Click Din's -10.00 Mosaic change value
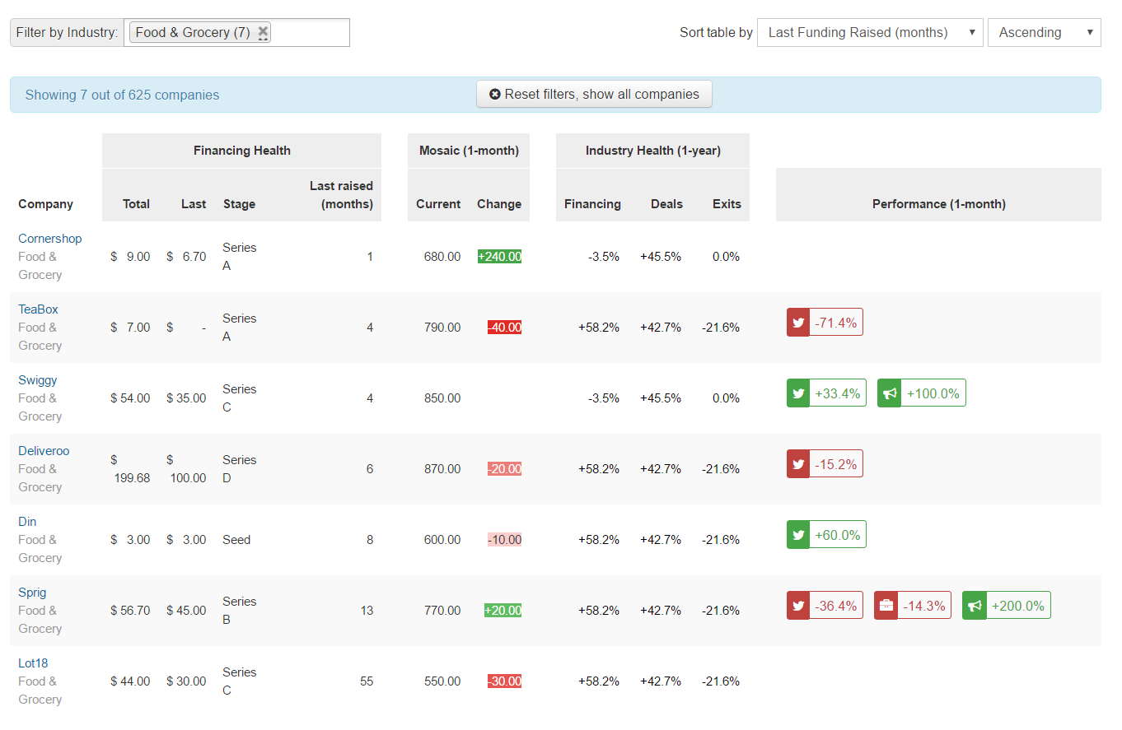This screenshot has width=1122, height=730. click(504, 540)
